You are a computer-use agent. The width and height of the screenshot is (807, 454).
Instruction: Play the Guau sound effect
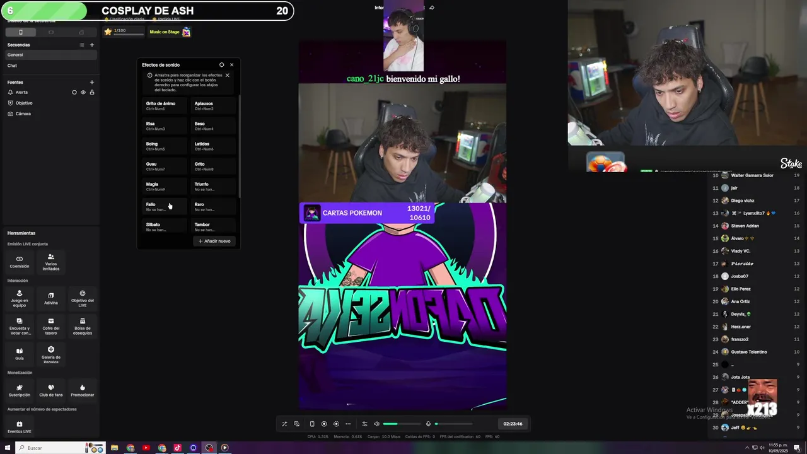[165, 166]
